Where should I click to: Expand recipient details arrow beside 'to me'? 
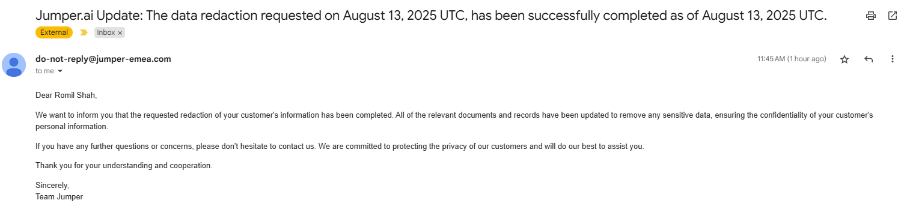[x=60, y=71]
